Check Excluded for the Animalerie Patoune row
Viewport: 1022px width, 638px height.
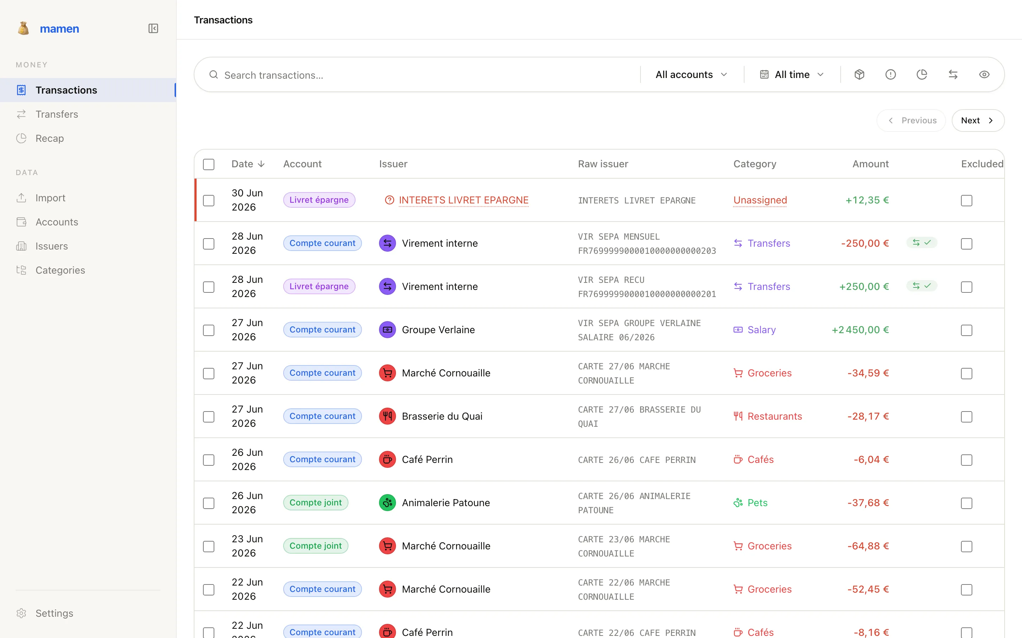pos(966,503)
